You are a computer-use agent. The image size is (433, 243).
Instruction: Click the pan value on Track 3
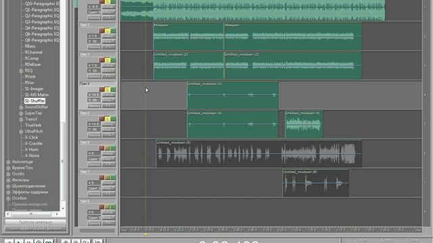tap(94, 71)
